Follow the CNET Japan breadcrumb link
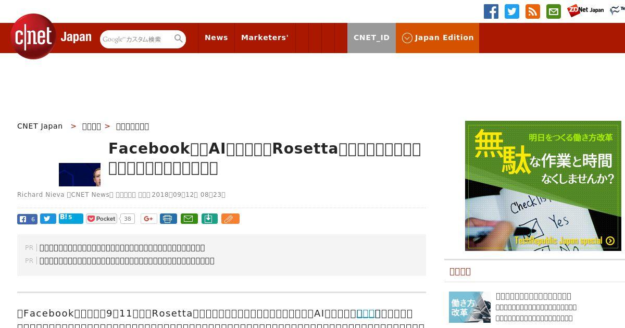625x328 pixels. coord(40,126)
